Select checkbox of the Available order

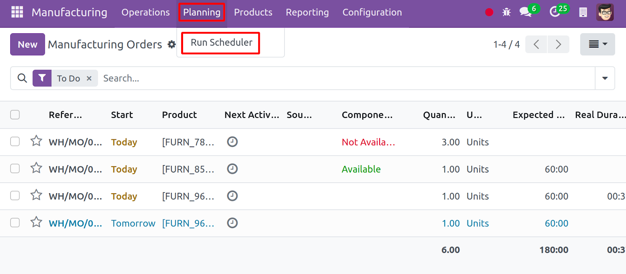15,168
